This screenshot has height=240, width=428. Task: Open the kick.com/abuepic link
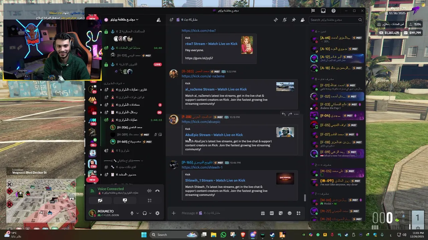coord(201,122)
